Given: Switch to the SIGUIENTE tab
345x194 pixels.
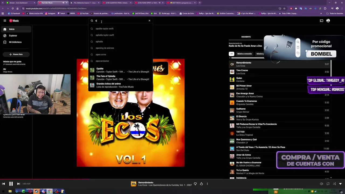Looking at the screenshot, I should click(246, 37).
